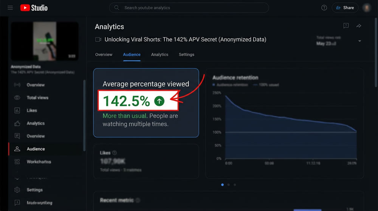This screenshot has width=378, height=211.
Task: Click the feedback icon beside Mateworting
Action: (x=17, y=203)
